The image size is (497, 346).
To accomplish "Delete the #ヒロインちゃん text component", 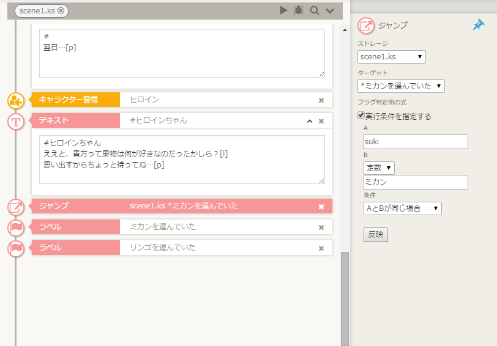I will pos(321,121).
